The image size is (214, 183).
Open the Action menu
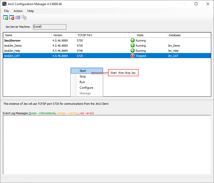pyautogui.click(x=18, y=11)
